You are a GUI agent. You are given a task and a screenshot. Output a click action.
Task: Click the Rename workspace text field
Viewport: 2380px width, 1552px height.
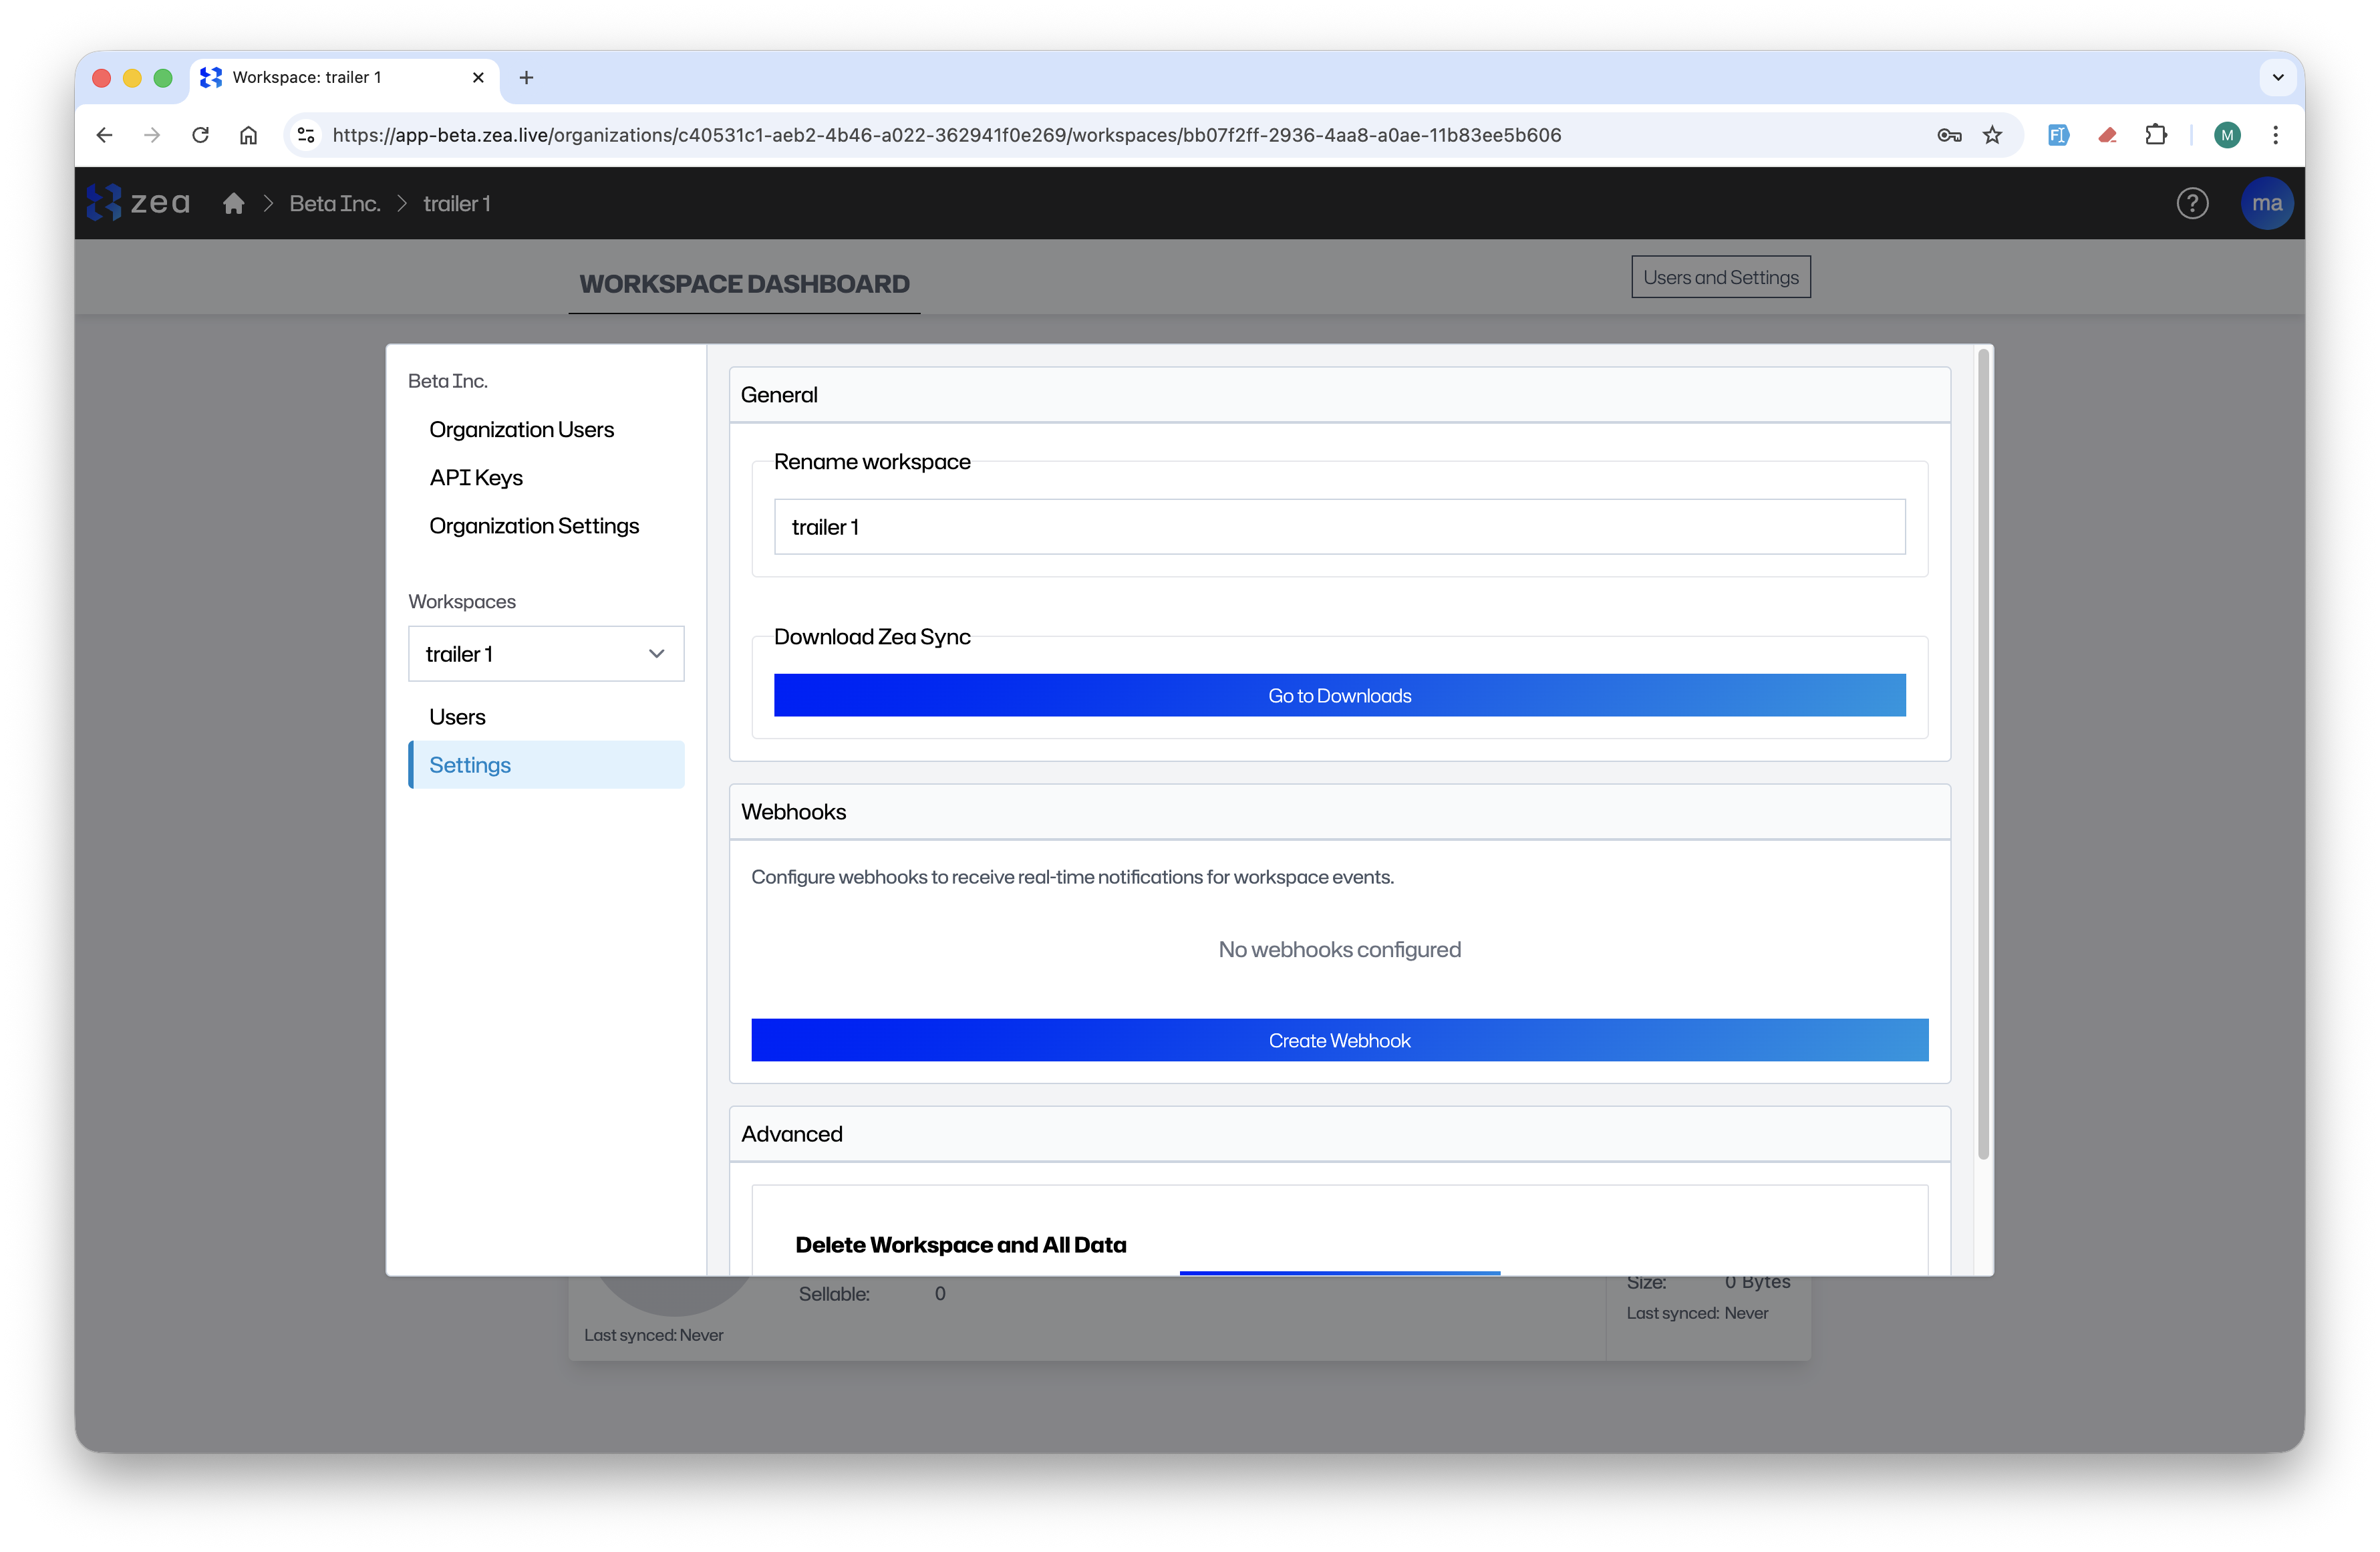pos(1339,526)
